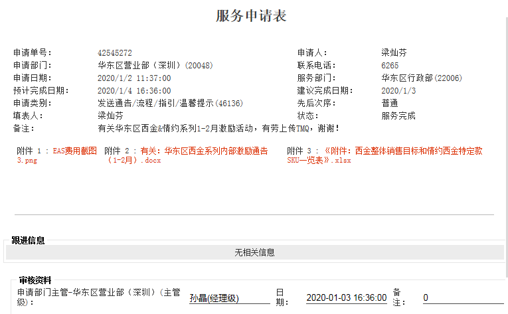Click the 状态 value 服务完成
508x314 pixels.
[398, 116]
